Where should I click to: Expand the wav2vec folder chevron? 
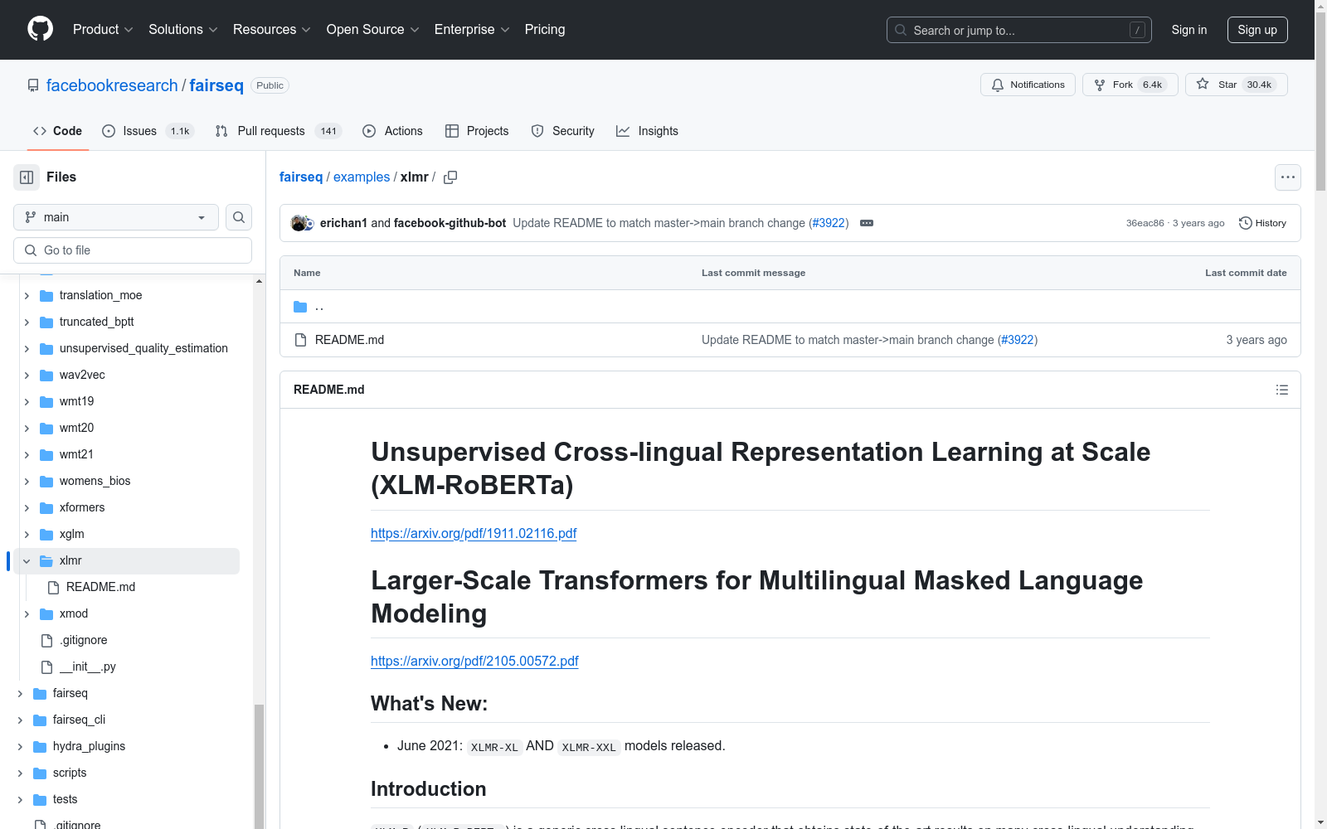tap(27, 375)
